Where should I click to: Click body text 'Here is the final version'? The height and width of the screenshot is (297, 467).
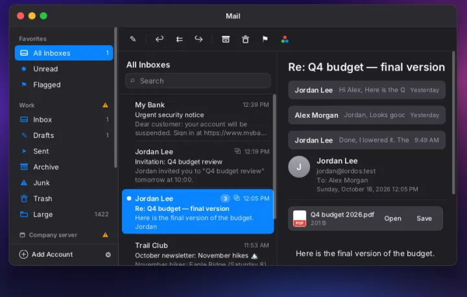coord(365,254)
